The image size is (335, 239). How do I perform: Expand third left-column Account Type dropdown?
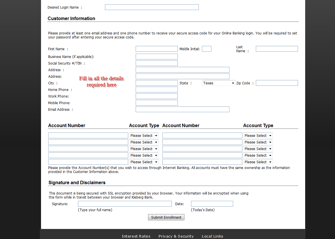(x=144, y=149)
